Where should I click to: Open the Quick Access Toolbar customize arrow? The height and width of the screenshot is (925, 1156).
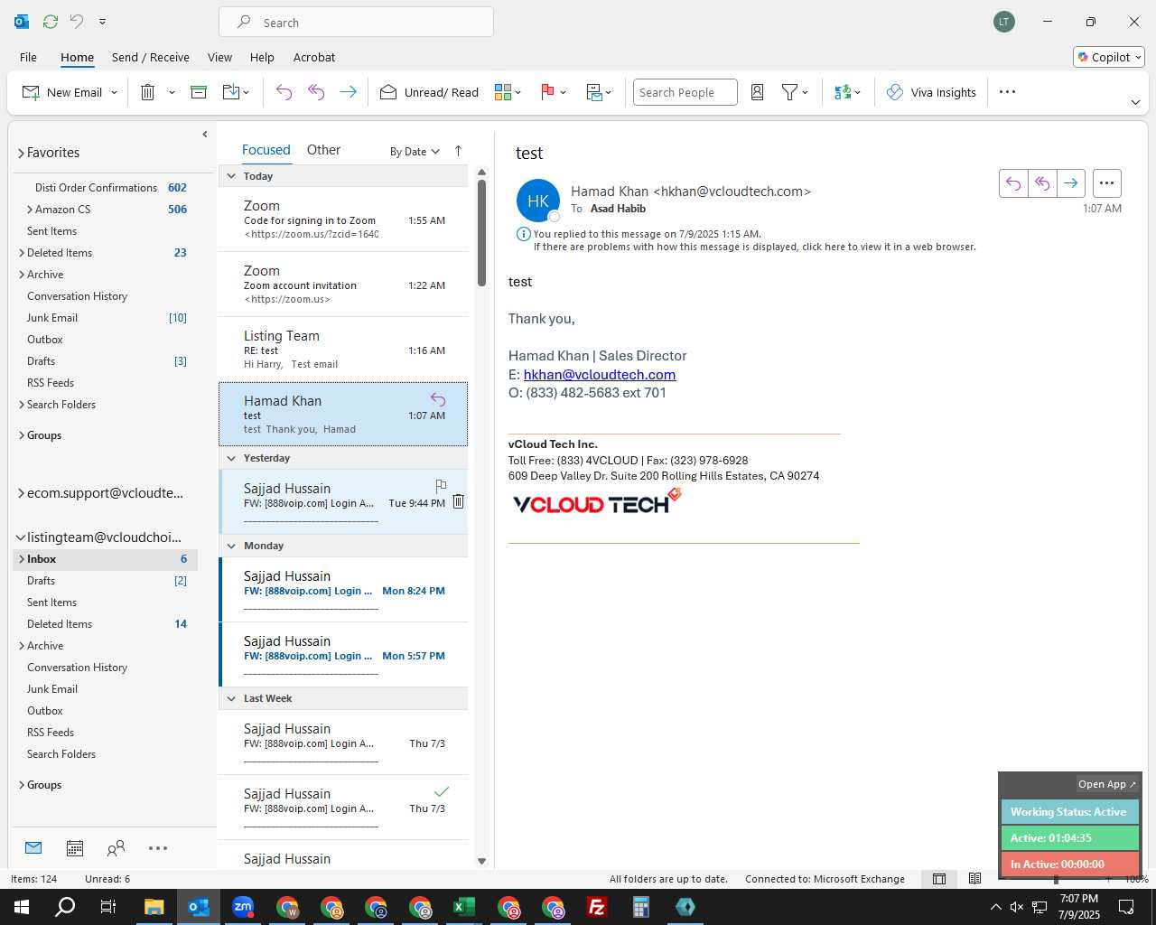point(102,21)
